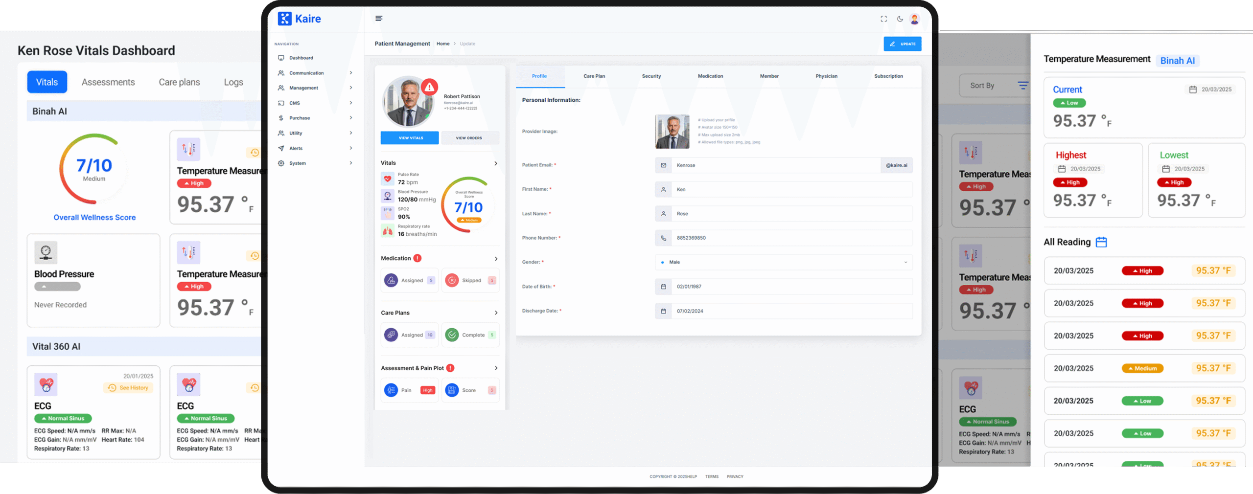The height and width of the screenshot is (494, 1253).
Task: Click the UPDATE button
Action: (902, 44)
